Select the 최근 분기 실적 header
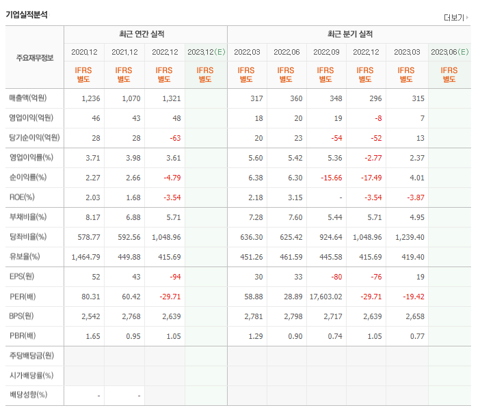 point(350,34)
